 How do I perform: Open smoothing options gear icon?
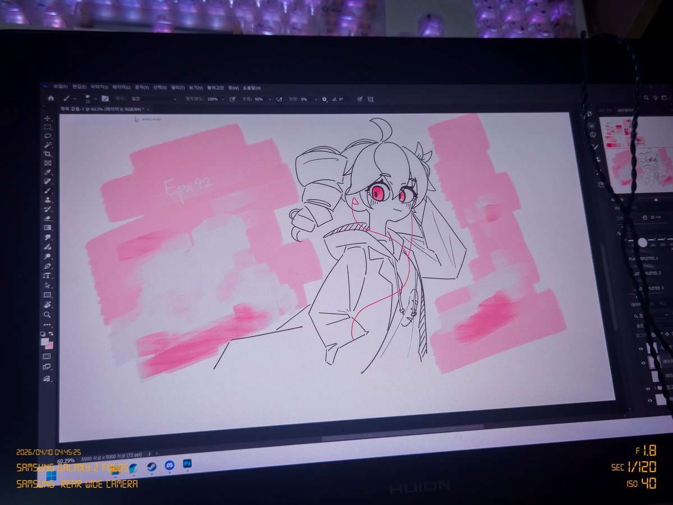[x=325, y=99]
